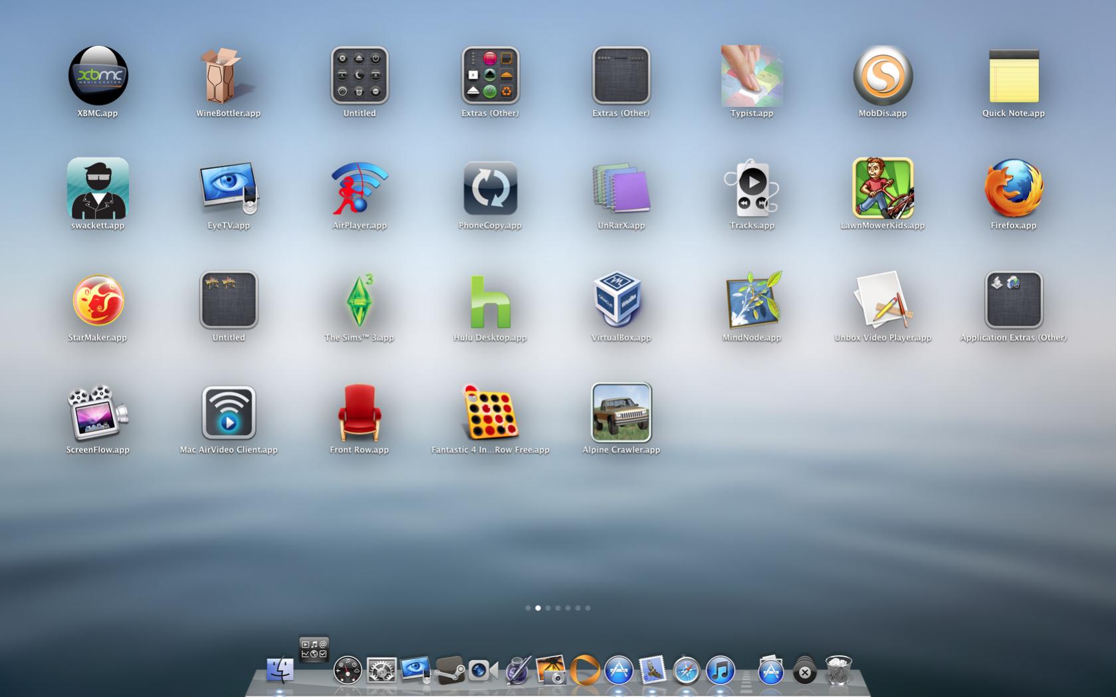Open iPhoto from the Dock
This screenshot has height=697, width=1116.
(x=551, y=670)
